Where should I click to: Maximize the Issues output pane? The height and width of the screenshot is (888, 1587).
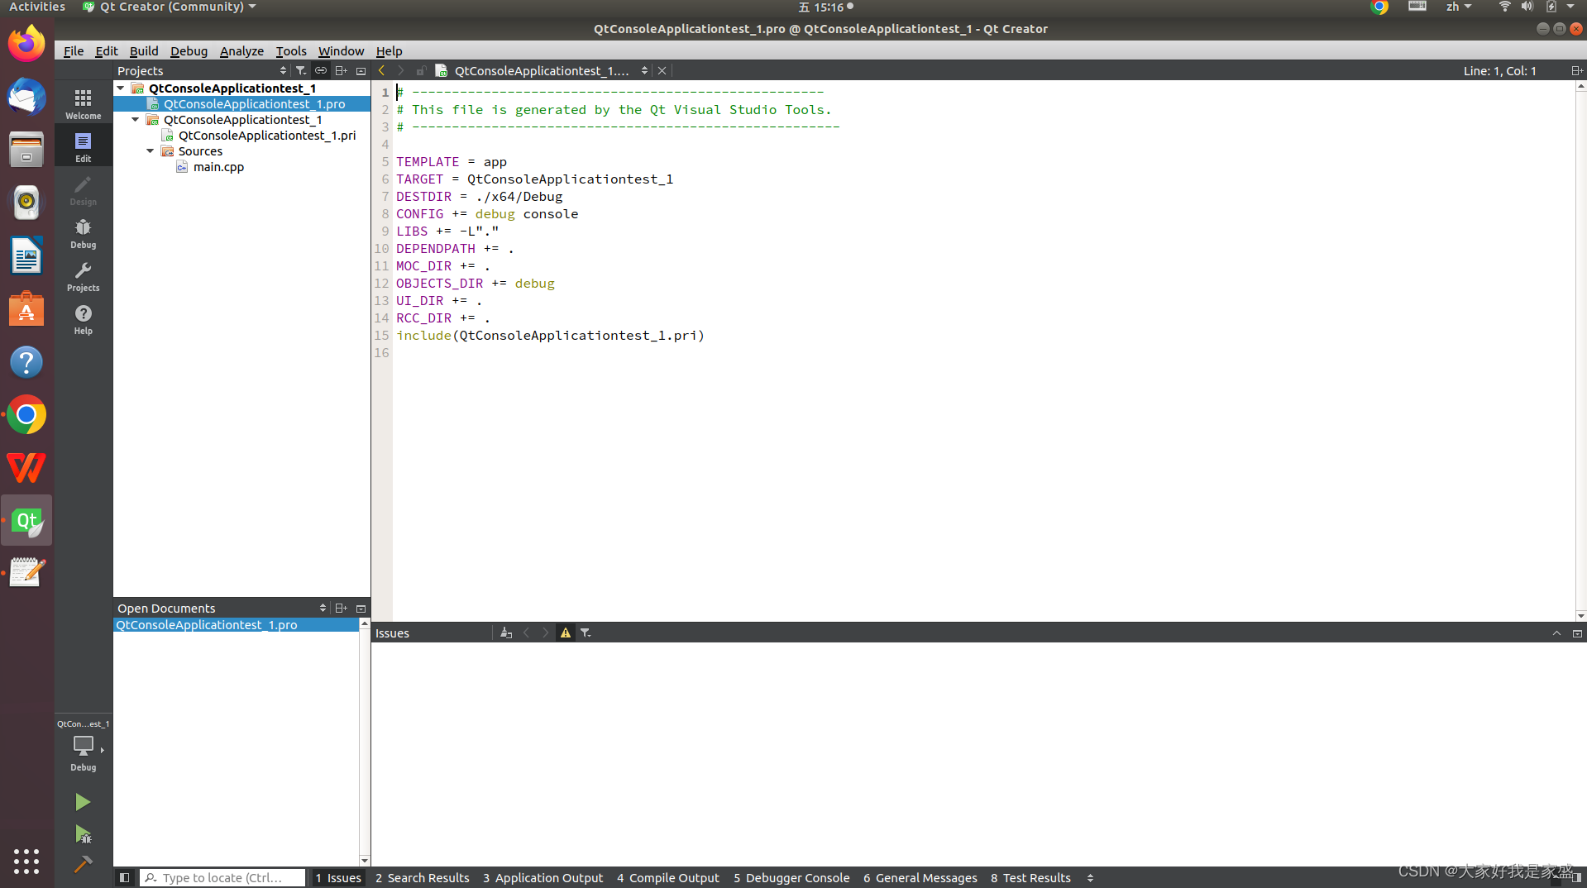[1556, 633]
